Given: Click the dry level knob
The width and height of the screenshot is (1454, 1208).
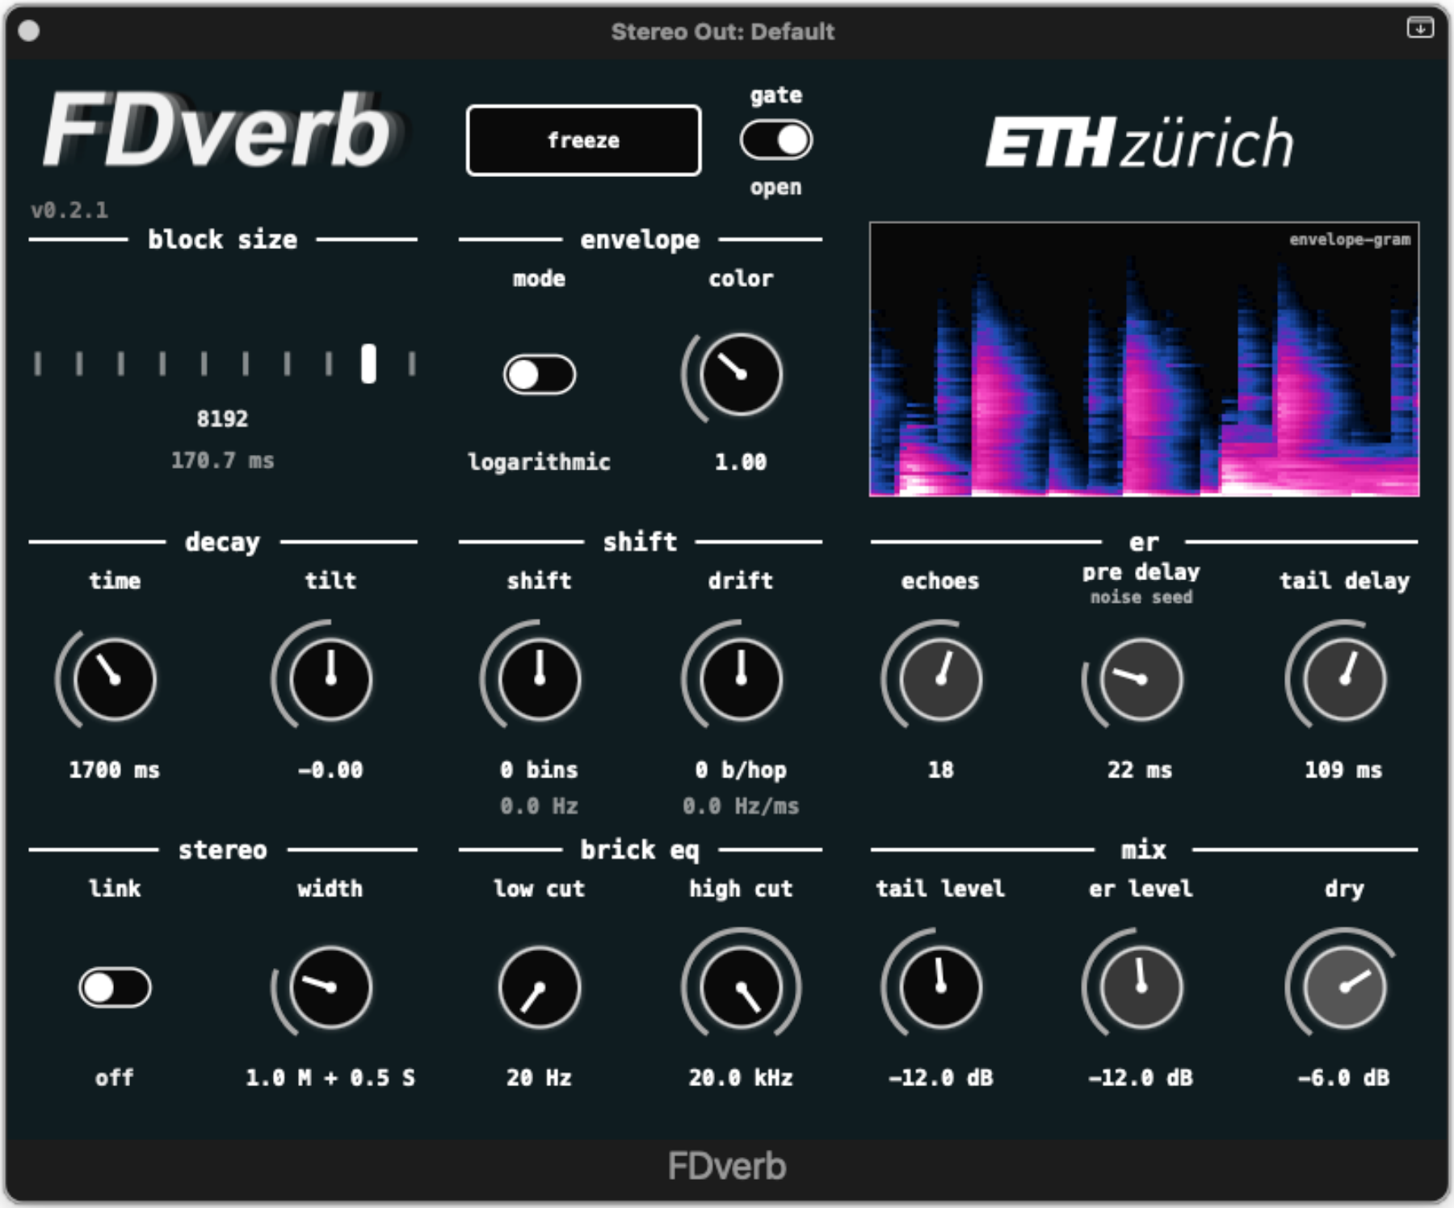Looking at the screenshot, I should 1344,987.
